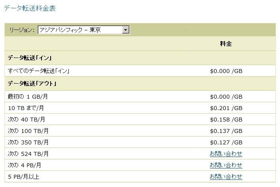Select the 料金 column header
The image size is (280, 187).
point(225,44)
